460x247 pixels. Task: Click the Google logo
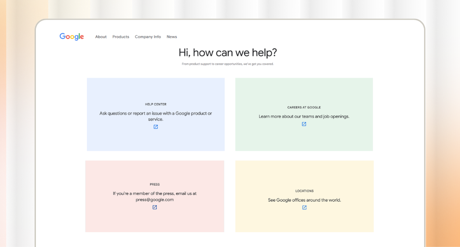71,36
